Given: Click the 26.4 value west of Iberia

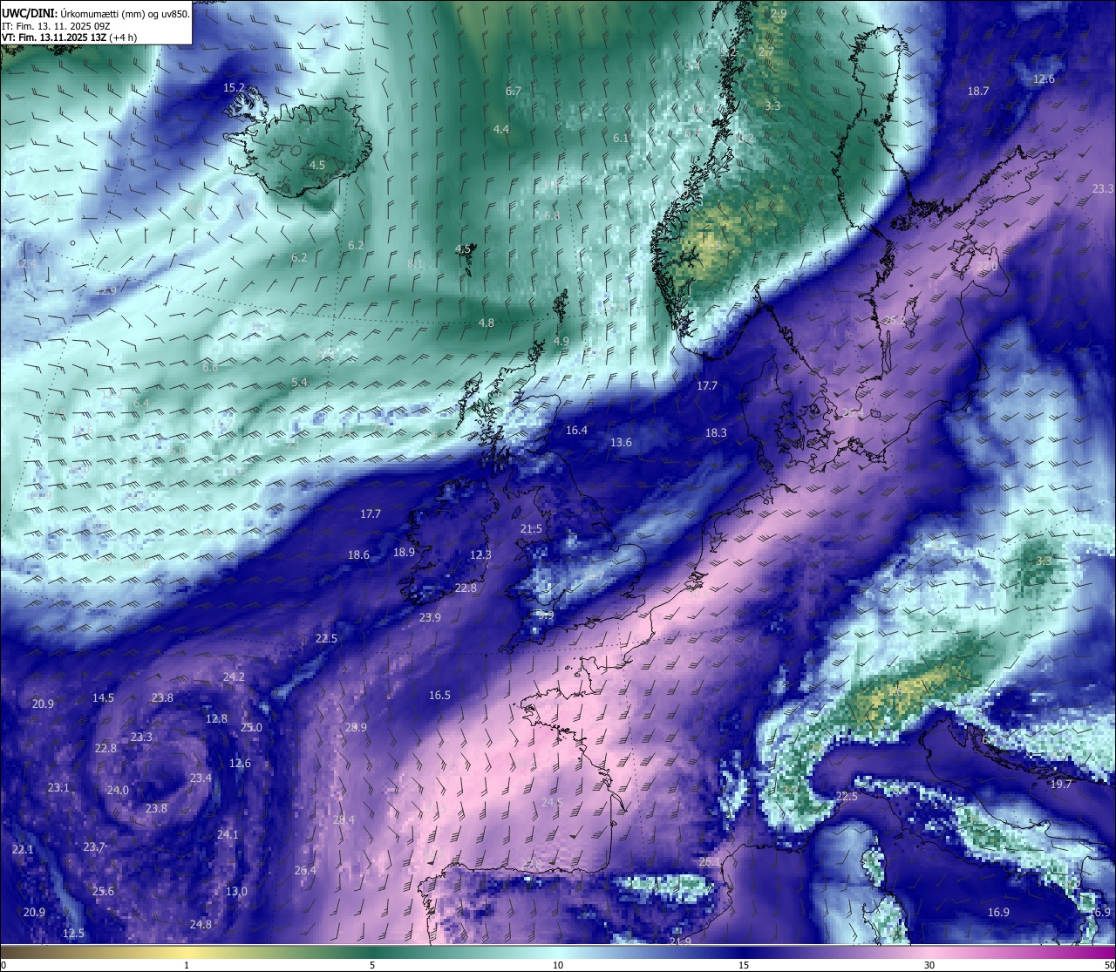Looking at the screenshot, I should click(x=305, y=871).
